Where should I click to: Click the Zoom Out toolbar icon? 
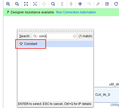click(x=17, y=4)
